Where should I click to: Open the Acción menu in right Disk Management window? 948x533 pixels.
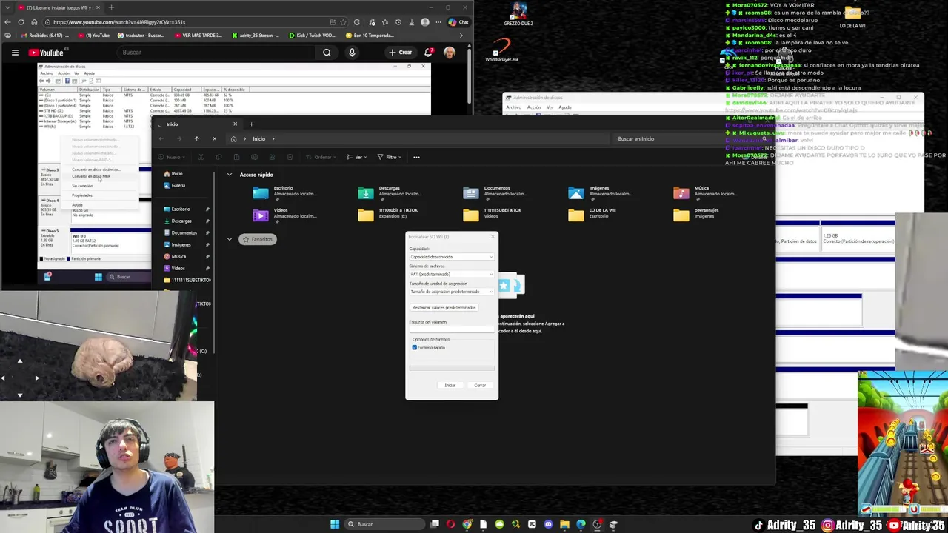[534, 107]
